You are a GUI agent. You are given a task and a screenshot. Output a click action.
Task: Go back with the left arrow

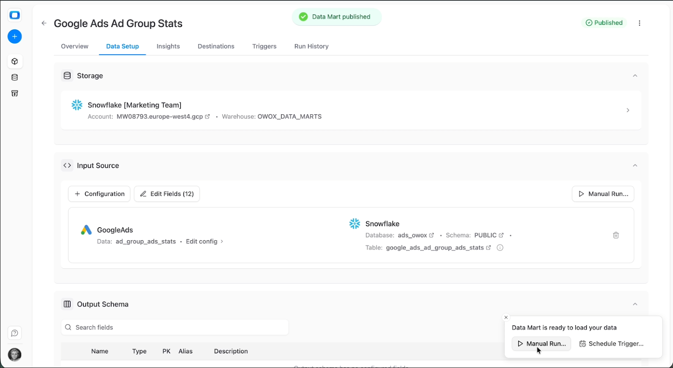coord(44,23)
